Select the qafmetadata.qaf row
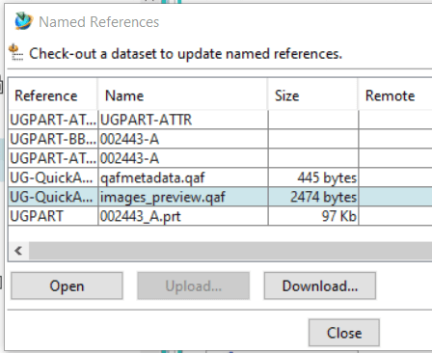Screen dimensions: 432x353 [x=221, y=177]
